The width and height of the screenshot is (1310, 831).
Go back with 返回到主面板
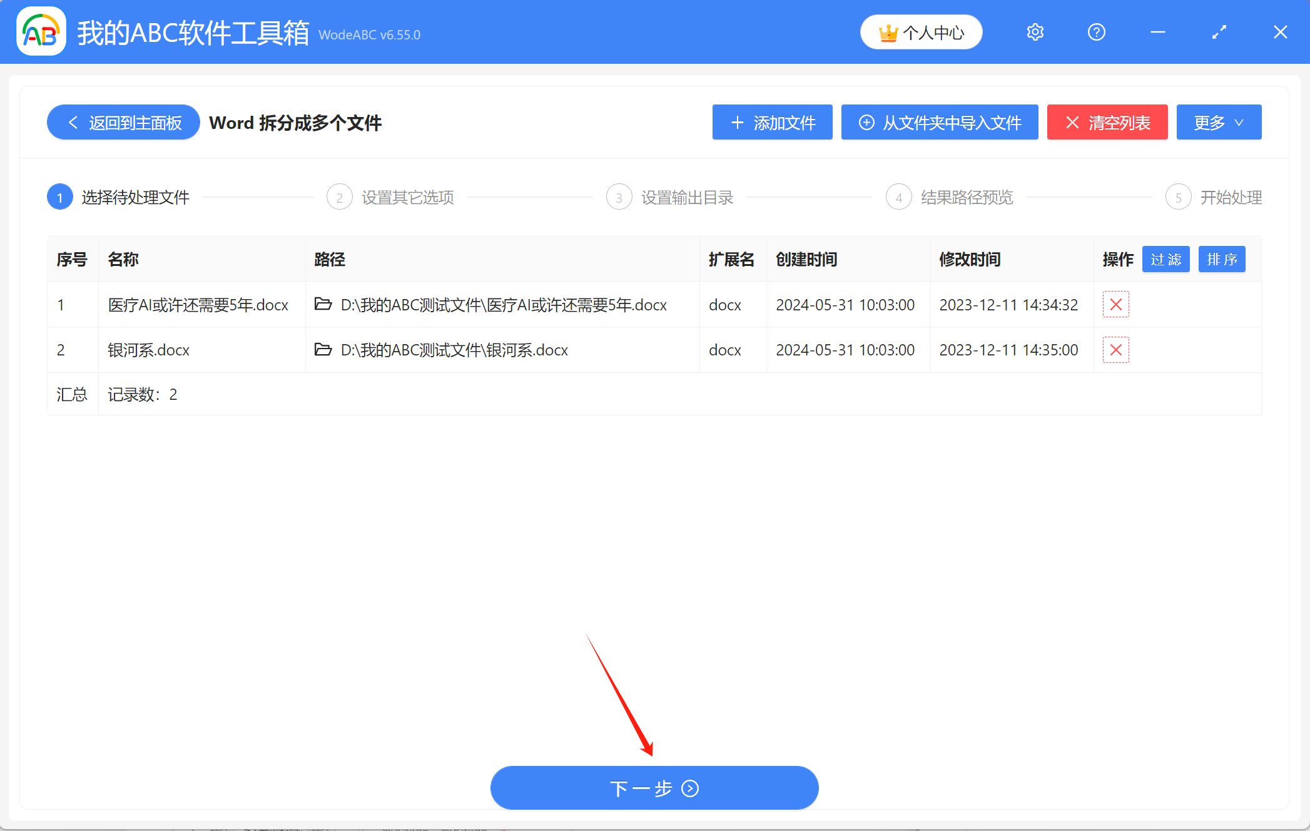pos(123,122)
